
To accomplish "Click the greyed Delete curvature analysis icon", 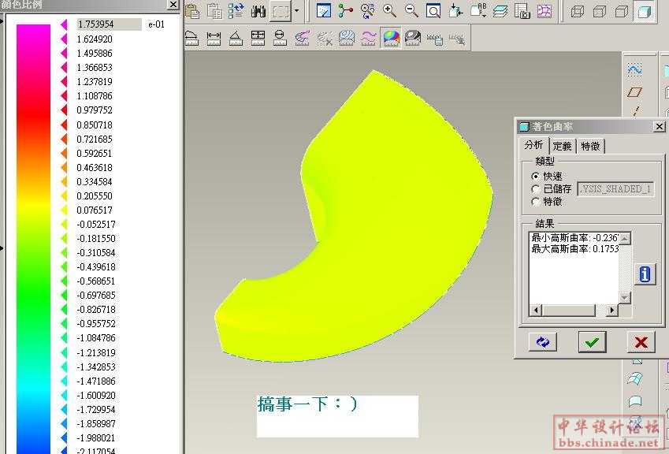I will coord(325,38).
